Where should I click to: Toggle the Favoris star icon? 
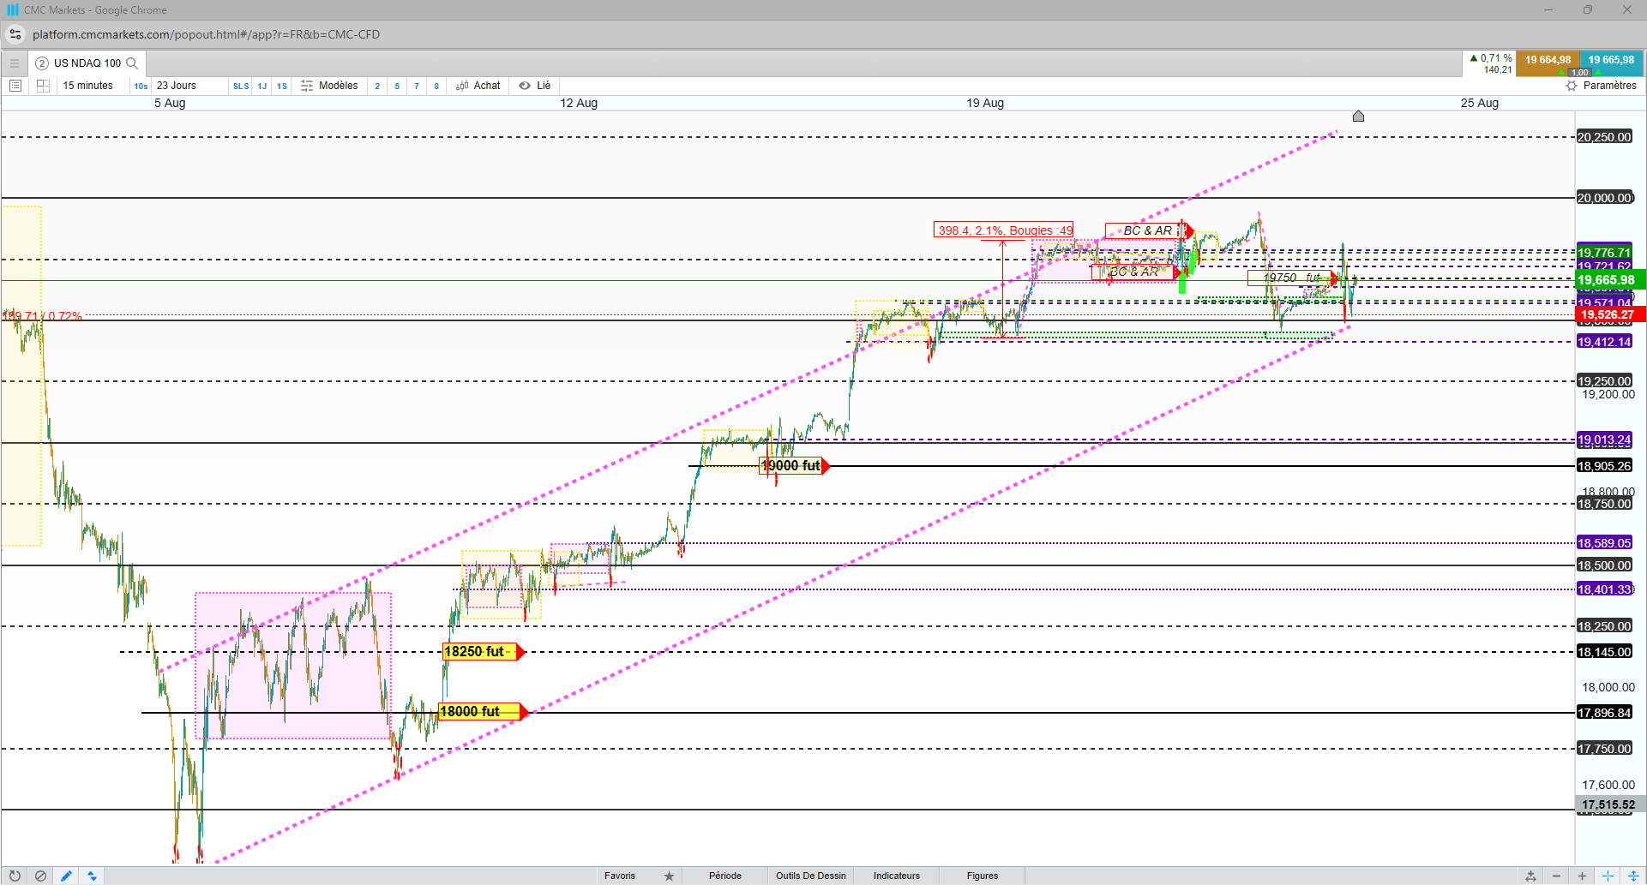669,876
